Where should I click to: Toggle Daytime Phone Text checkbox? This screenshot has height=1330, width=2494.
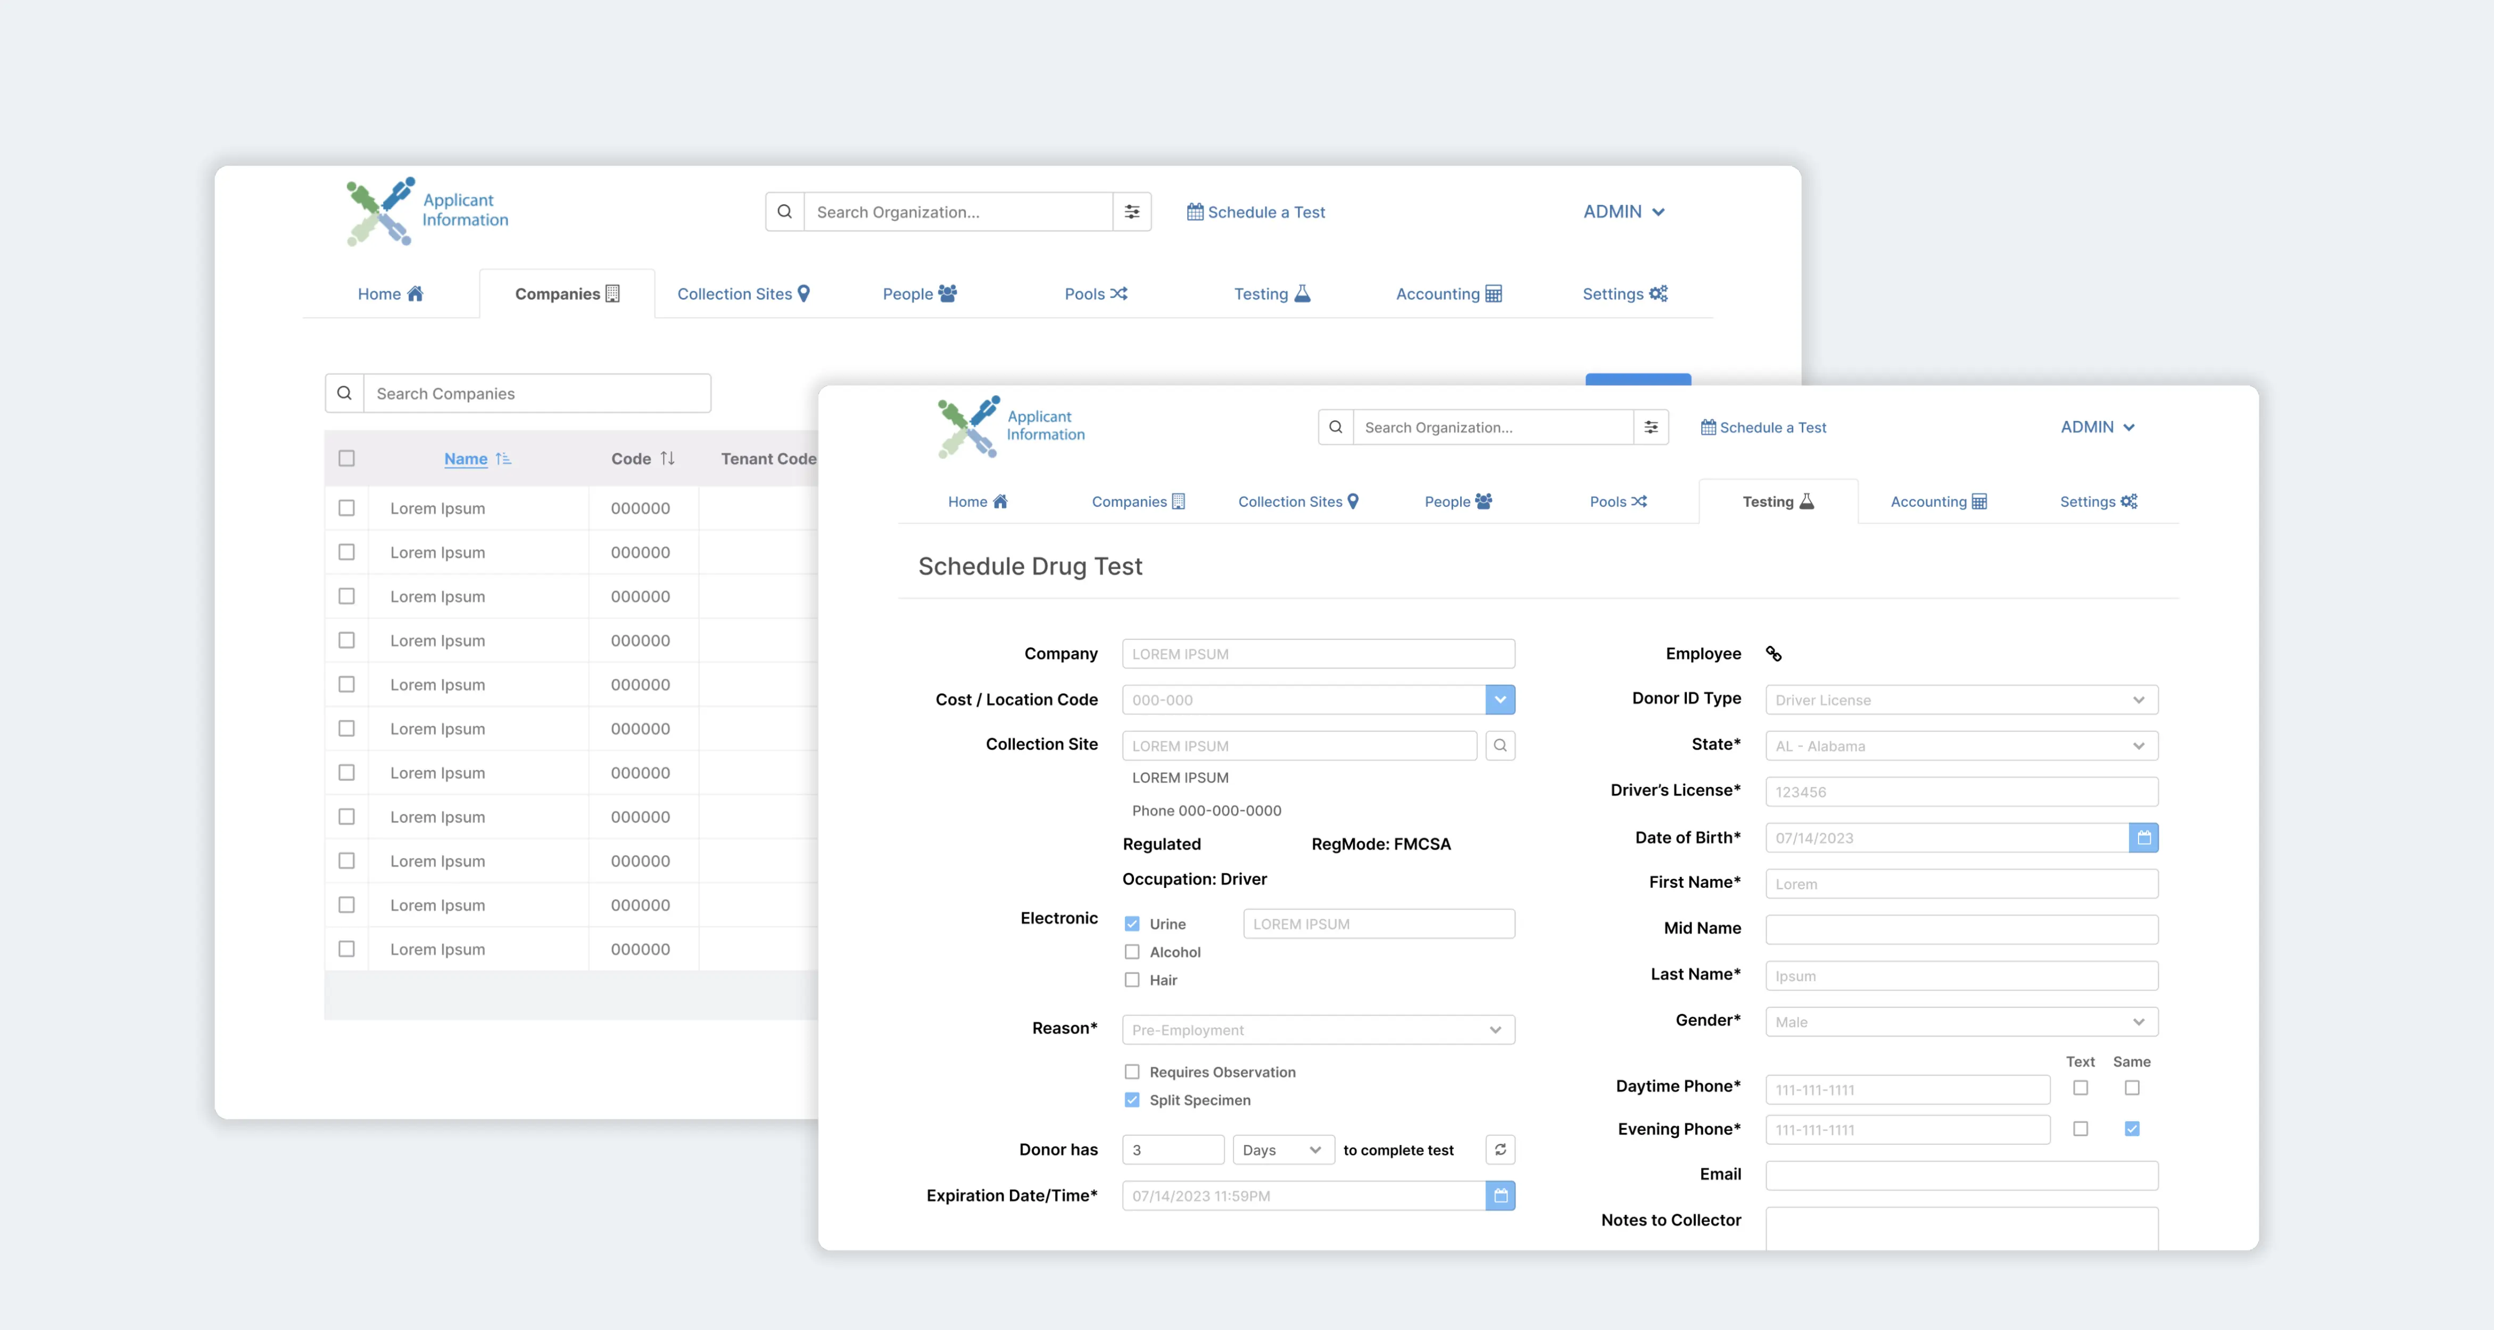[x=2079, y=1088]
